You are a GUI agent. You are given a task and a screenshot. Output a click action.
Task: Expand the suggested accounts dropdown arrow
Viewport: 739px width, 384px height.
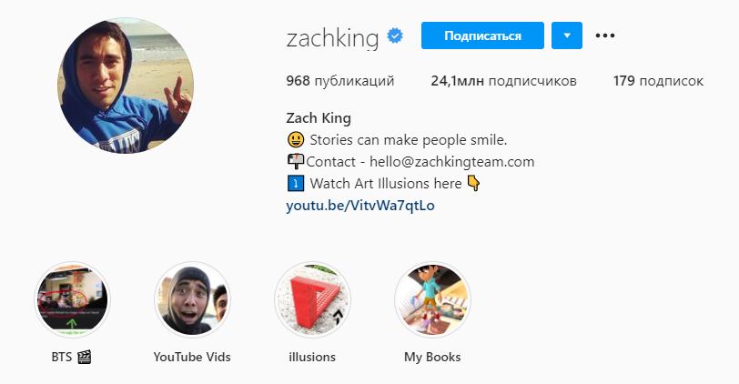(567, 35)
